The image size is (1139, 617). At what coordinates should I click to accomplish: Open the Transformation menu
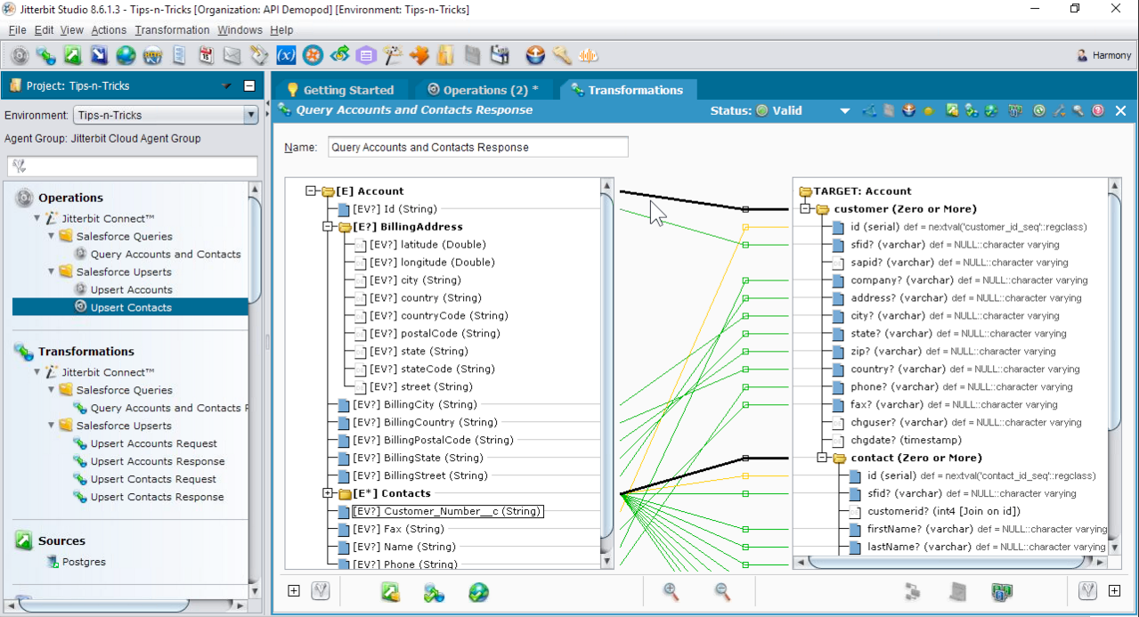coord(172,30)
